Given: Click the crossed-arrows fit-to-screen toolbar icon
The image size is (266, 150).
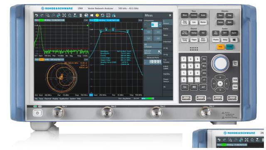Looking at the screenshot, I should (x=64, y=15).
